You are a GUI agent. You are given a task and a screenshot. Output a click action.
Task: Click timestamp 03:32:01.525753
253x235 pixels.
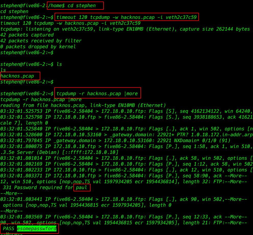[x=21, y=111]
